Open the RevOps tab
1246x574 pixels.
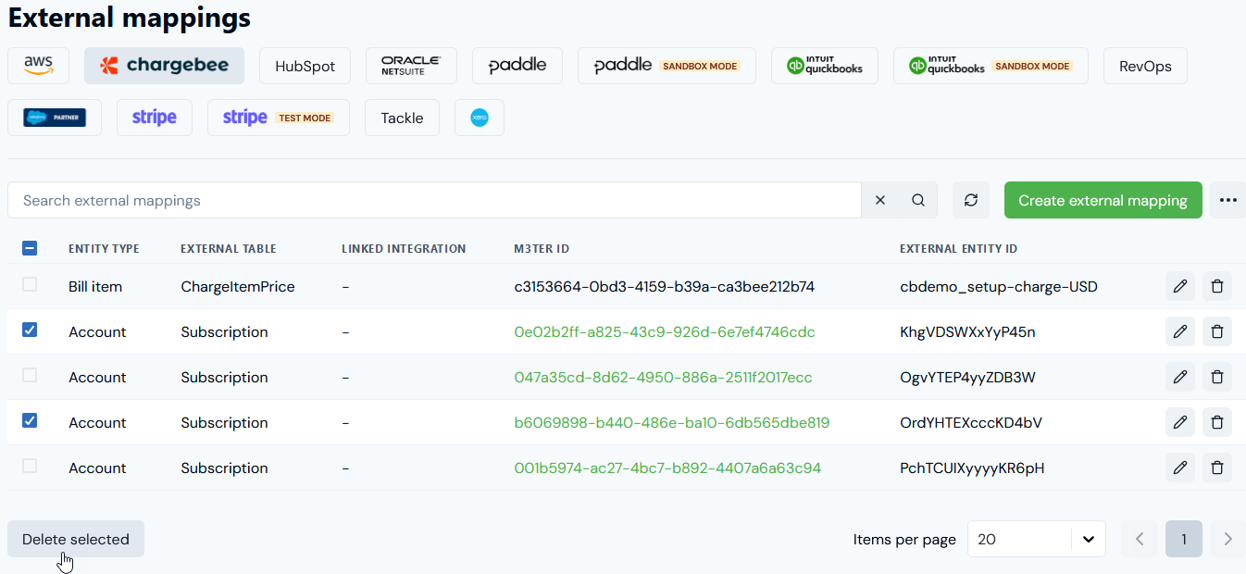point(1145,66)
